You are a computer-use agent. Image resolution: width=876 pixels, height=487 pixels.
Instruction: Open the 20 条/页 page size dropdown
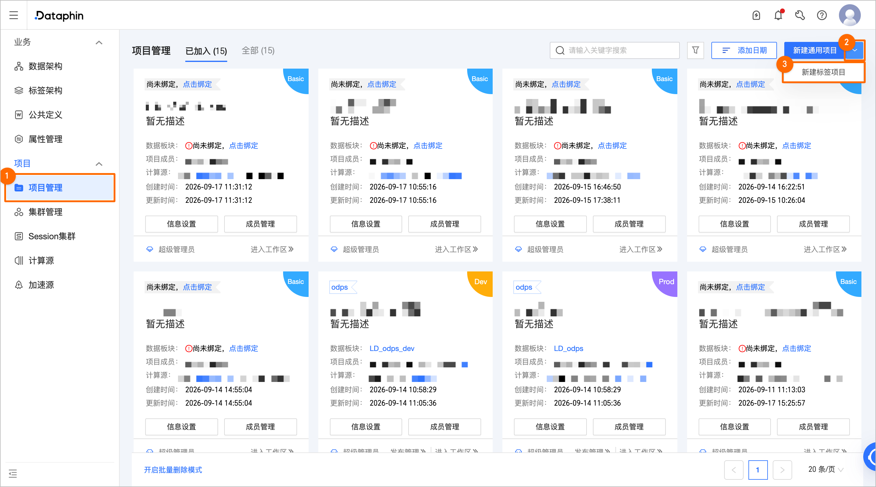pyautogui.click(x=826, y=469)
